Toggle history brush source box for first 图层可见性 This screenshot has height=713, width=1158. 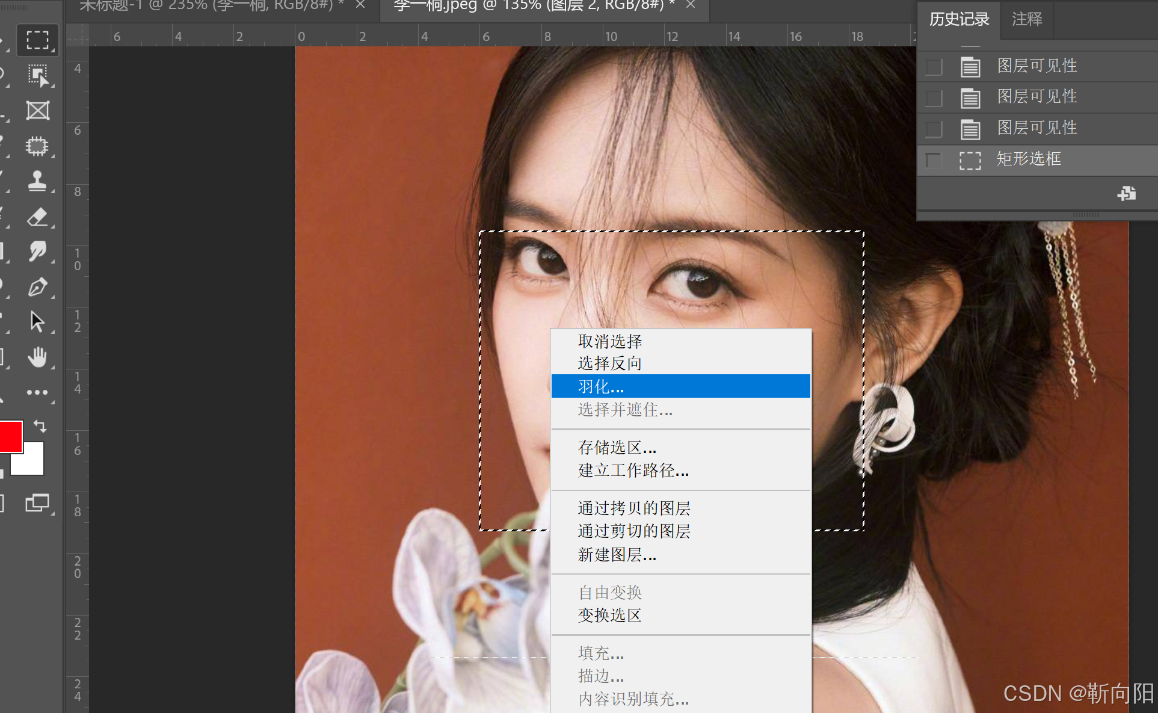[934, 67]
